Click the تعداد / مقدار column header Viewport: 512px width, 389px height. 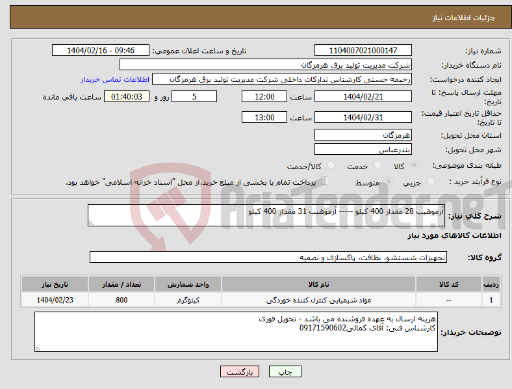click(x=122, y=284)
